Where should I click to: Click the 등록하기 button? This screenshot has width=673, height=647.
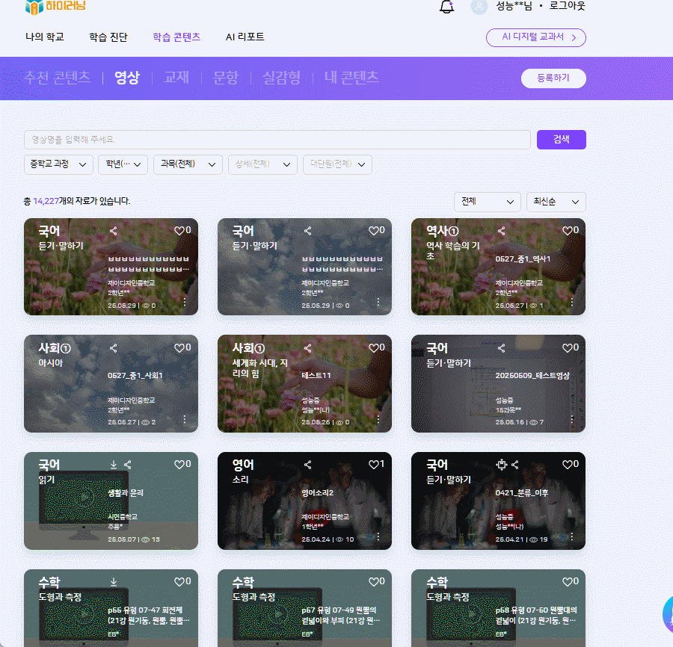(x=553, y=78)
